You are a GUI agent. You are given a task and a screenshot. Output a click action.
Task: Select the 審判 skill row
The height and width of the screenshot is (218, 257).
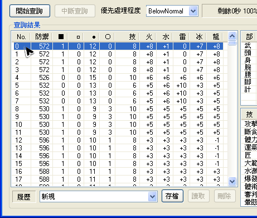click(249, 194)
